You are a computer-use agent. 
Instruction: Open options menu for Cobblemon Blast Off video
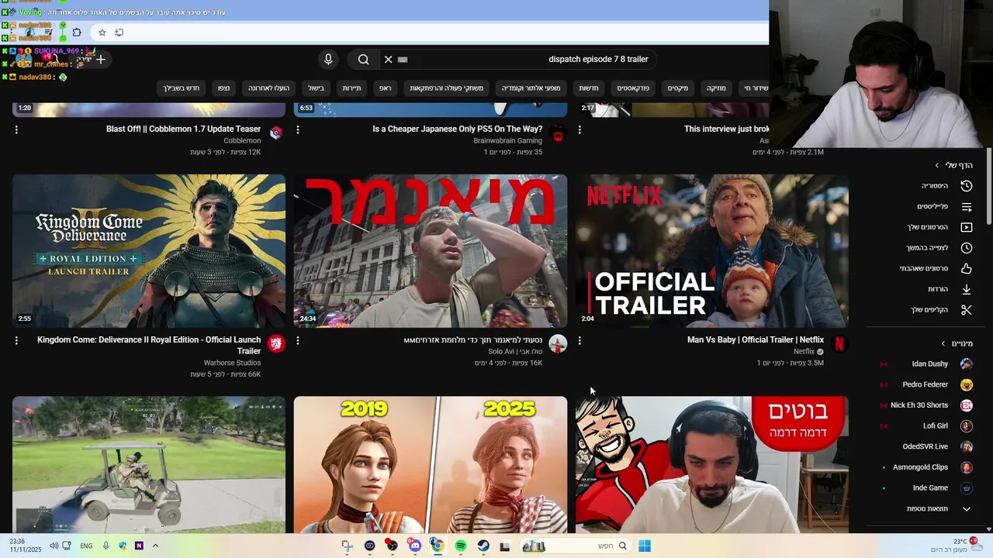[16, 130]
